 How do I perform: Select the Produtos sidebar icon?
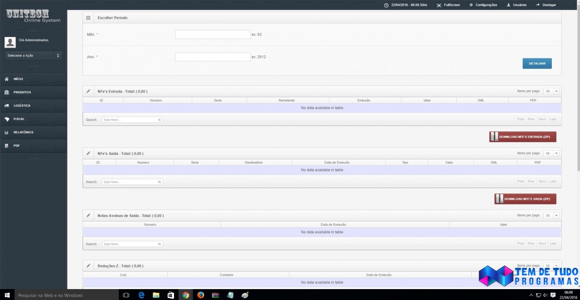(x=6, y=92)
